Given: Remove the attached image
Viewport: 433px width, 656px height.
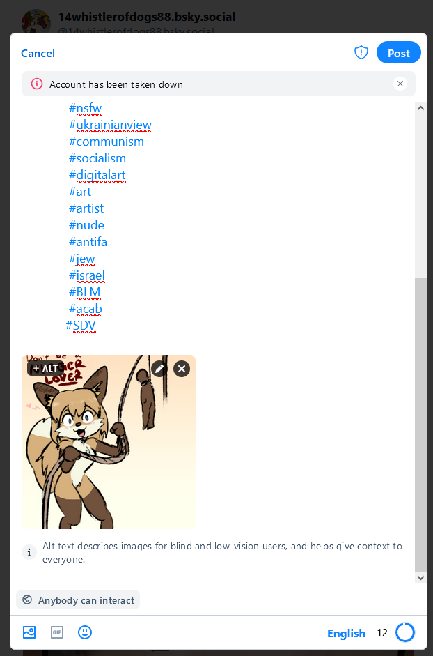Looking at the screenshot, I should [182, 369].
